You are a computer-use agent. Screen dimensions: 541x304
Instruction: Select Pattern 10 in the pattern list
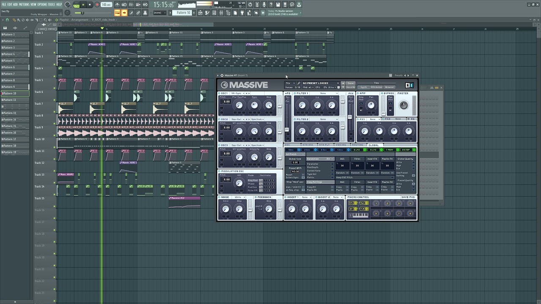click(x=15, y=93)
